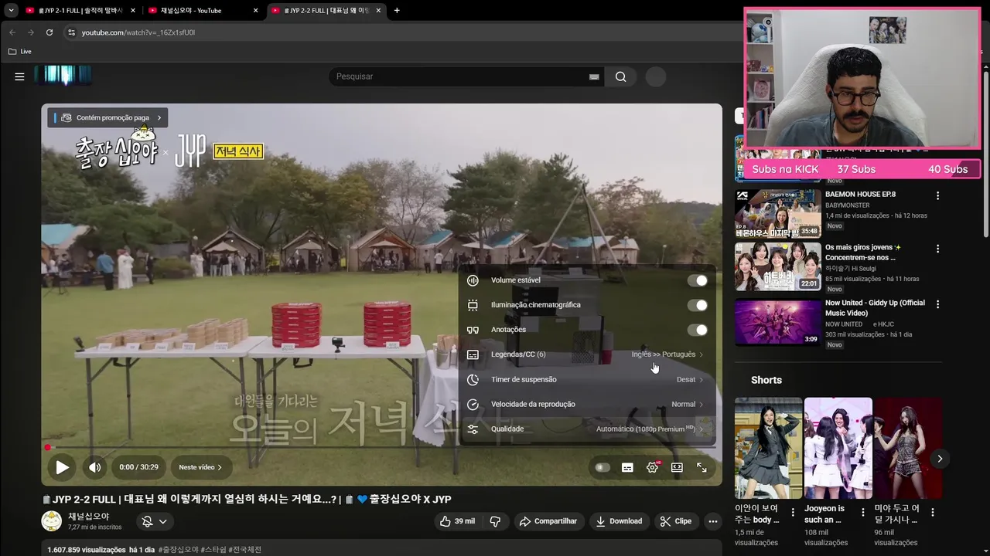The height and width of the screenshot is (556, 990).
Task: Click the Compartilhar share button
Action: (548, 521)
